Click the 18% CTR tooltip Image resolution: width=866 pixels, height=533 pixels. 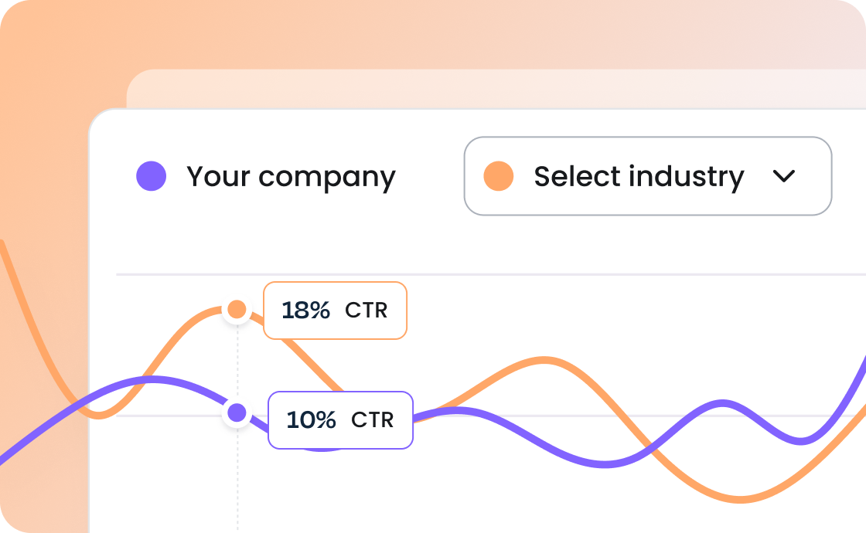point(335,311)
